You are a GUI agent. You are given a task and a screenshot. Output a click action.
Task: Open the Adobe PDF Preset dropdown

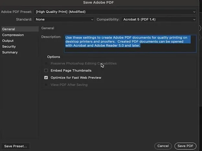pyautogui.click(x=115, y=12)
